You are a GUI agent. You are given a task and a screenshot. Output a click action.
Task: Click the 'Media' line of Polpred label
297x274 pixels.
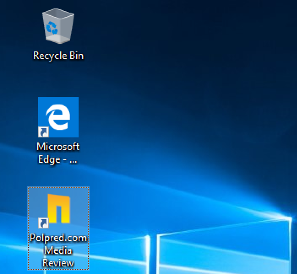[58, 250]
